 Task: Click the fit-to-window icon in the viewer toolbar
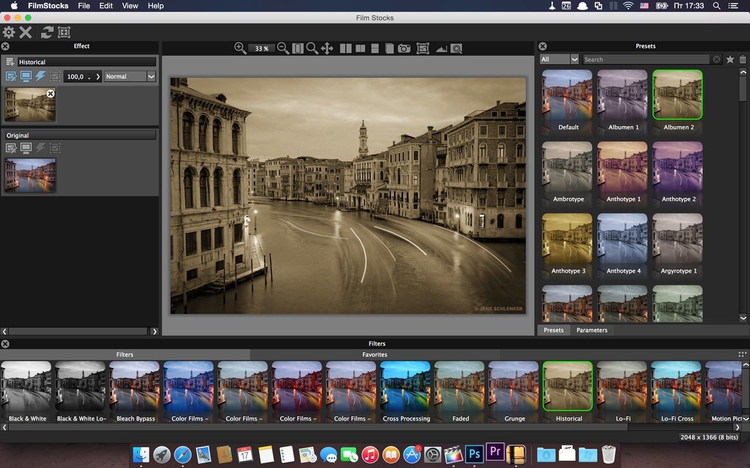pos(298,48)
